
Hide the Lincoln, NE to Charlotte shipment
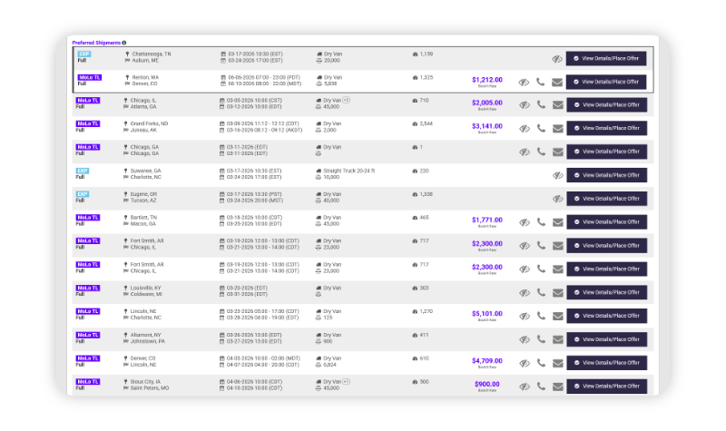525,316
